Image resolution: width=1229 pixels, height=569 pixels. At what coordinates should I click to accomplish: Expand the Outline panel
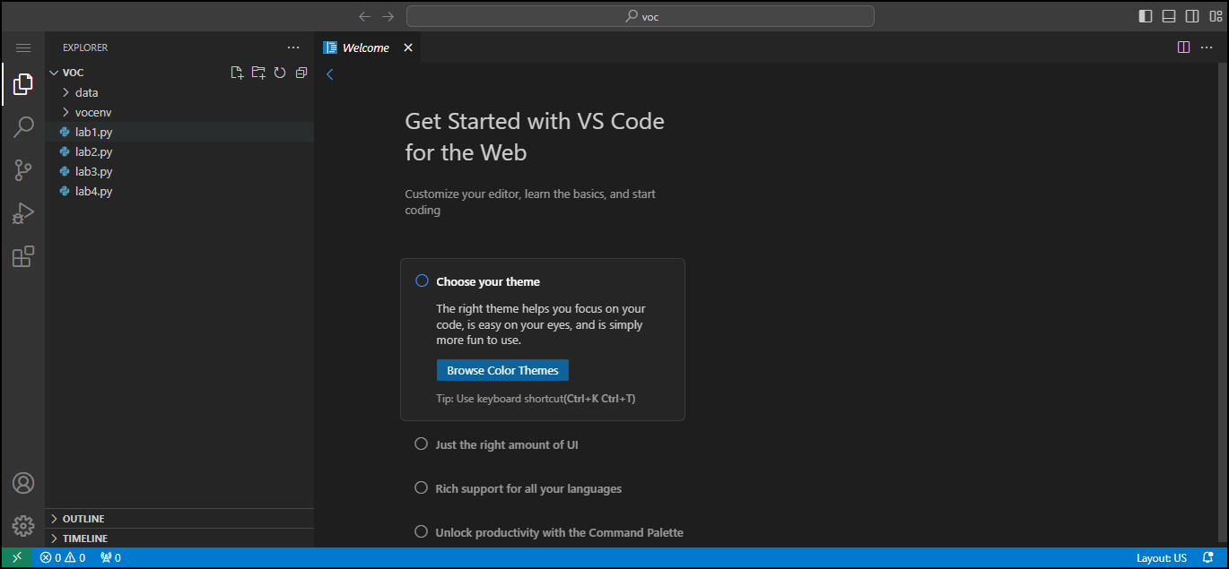(179, 519)
